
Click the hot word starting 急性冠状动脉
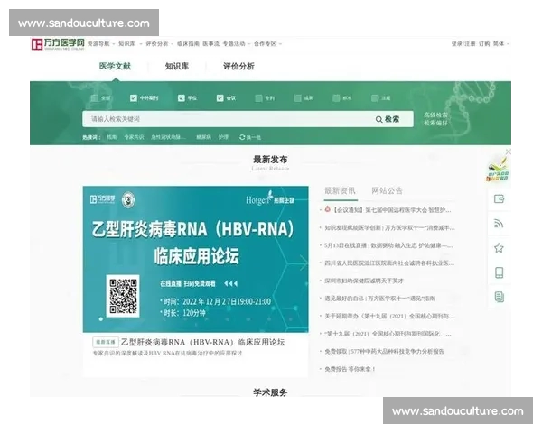(x=168, y=137)
